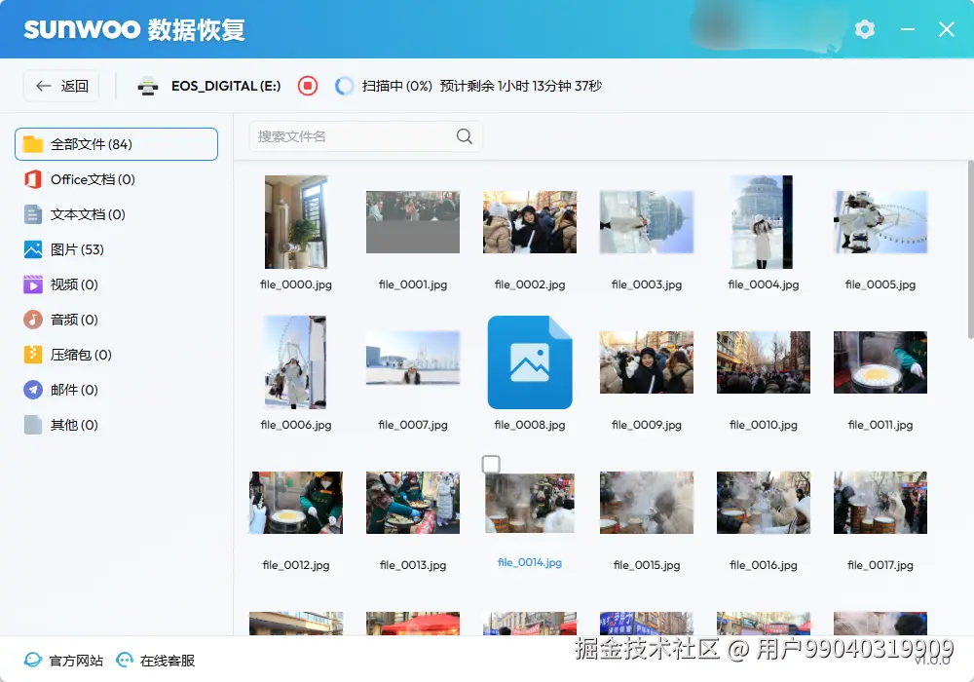
Task: Select 视频 (0) category
Action: (116, 284)
